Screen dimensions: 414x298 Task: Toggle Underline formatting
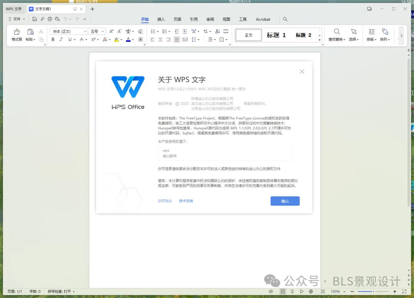click(70, 40)
